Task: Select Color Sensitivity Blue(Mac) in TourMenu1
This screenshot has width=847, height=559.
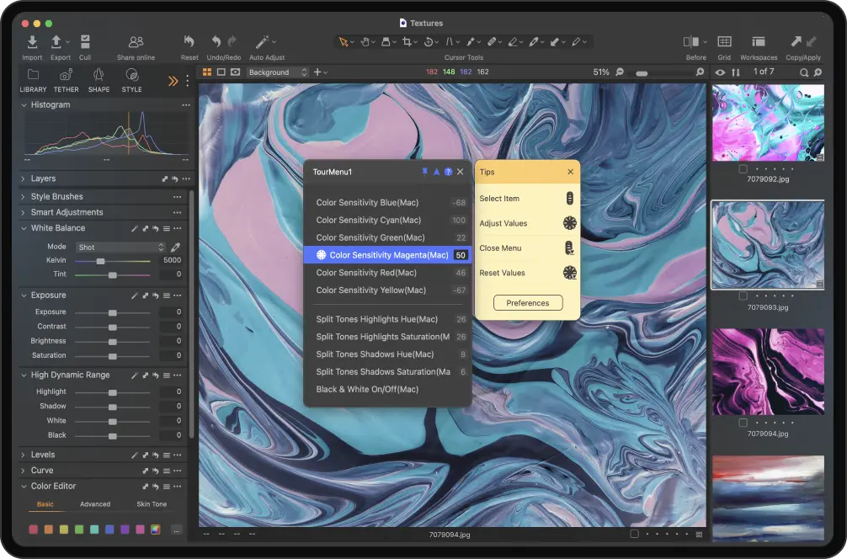Action: click(x=387, y=203)
